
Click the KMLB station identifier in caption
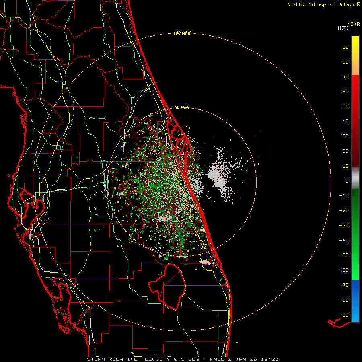click(x=217, y=359)
